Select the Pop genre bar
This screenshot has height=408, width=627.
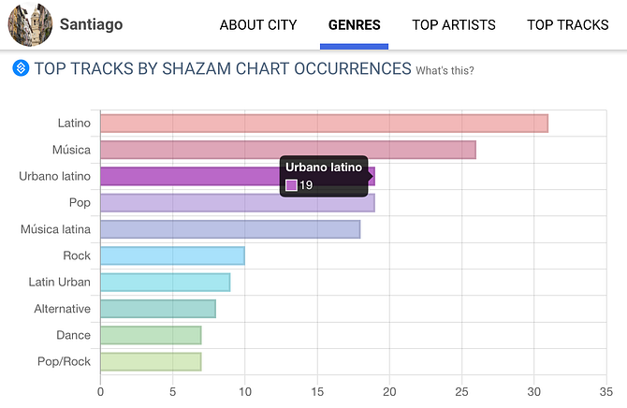pyautogui.click(x=237, y=203)
